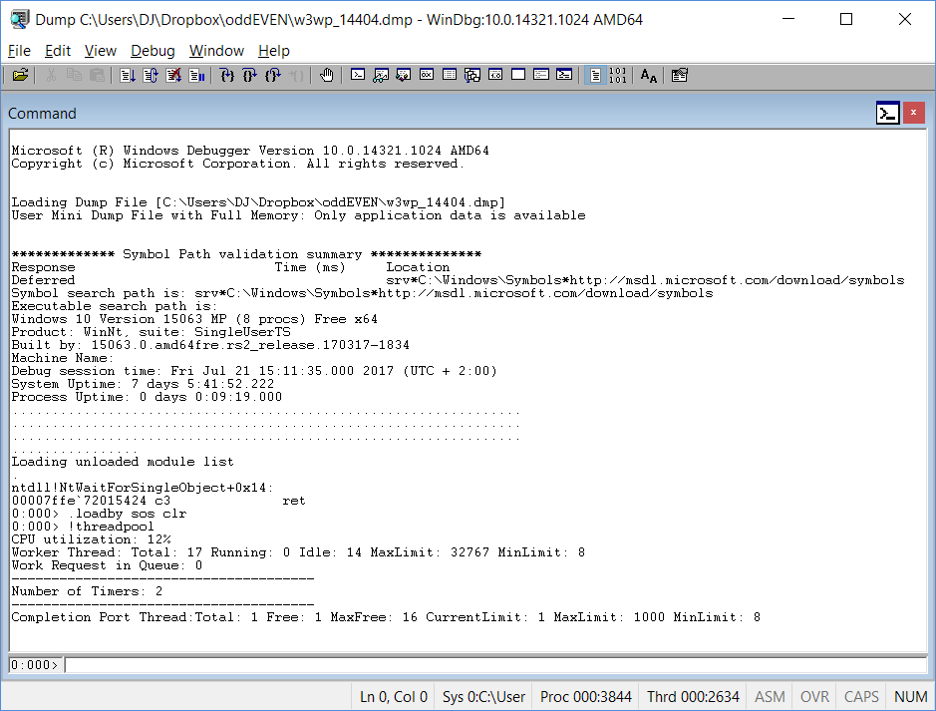
Task: Click the ASM status bar indicator
Action: (x=770, y=697)
